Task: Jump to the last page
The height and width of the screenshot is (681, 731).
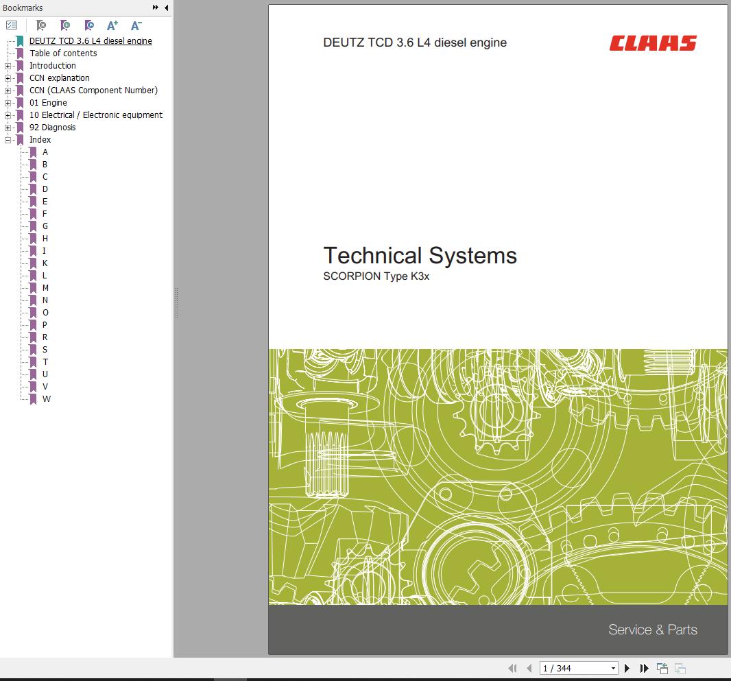Action: pos(645,668)
